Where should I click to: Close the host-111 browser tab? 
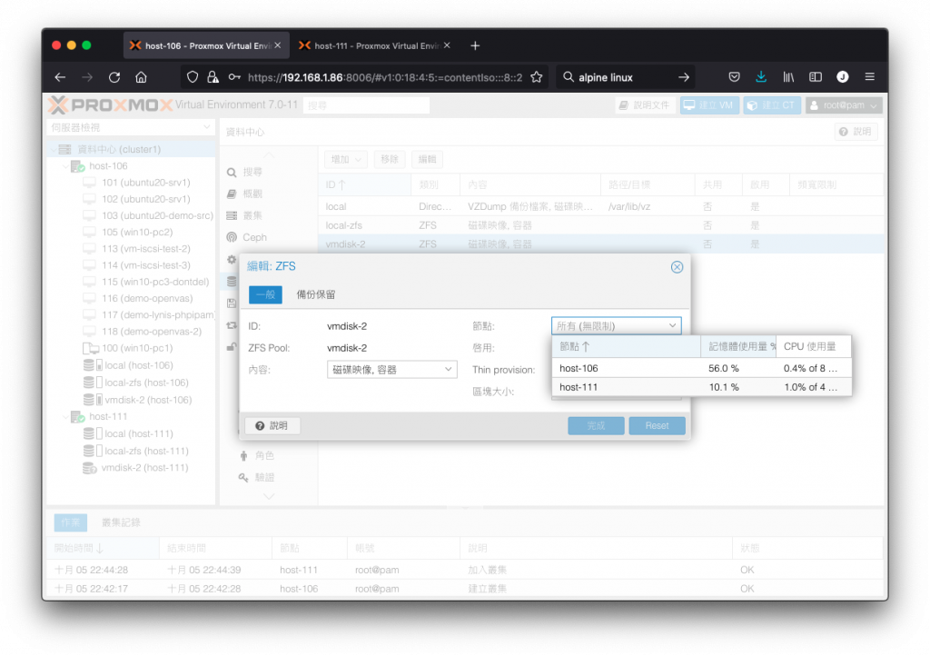[447, 45]
